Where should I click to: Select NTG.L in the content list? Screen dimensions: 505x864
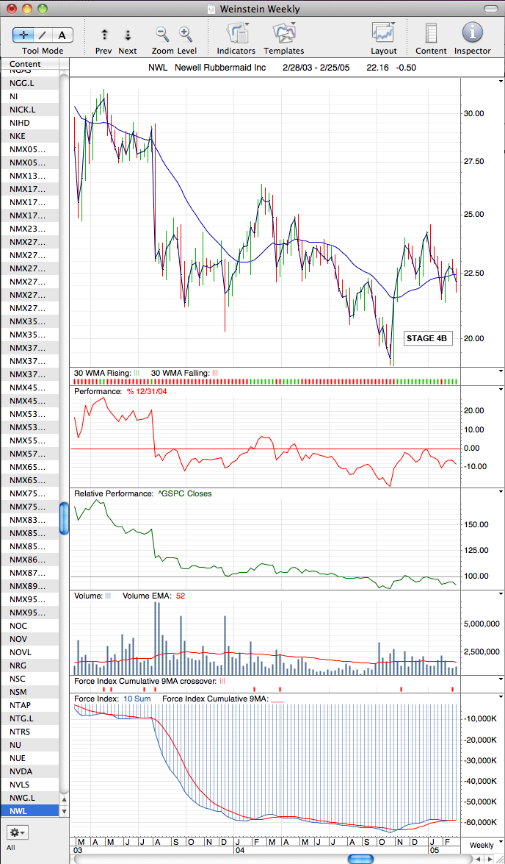29,718
